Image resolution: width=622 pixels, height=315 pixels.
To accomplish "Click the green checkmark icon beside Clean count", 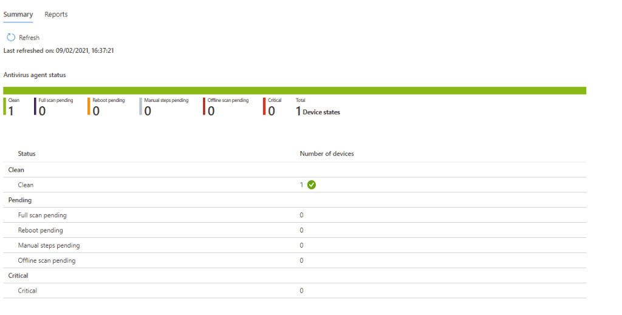I will pos(312,185).
